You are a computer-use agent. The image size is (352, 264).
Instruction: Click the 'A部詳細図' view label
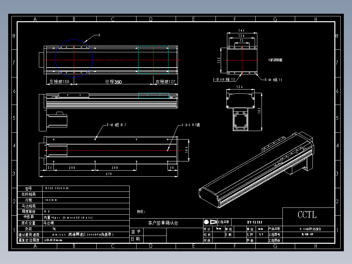[x=275, y=60]
